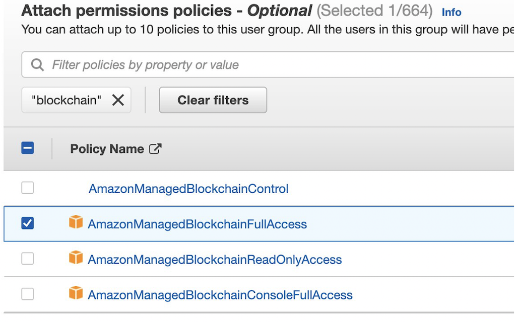Open the AmazonManagedBlockchainConsoleFullAccess policy link
The width and height of the screenshot is (516, 322).
click(220, 295)
